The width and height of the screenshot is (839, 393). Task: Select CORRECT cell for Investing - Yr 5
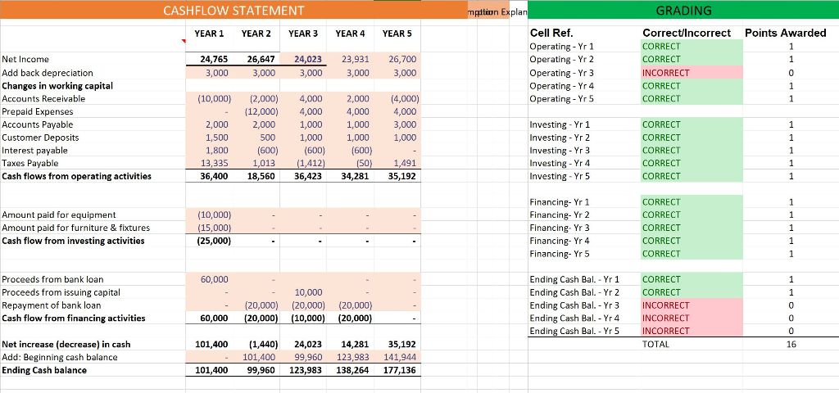point(692,176)
